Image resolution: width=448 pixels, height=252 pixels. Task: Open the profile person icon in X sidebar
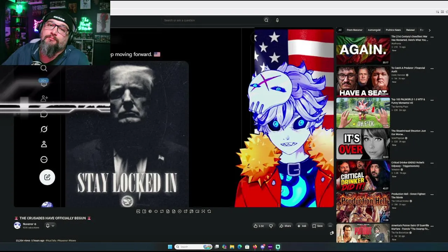tap(44, 144)
